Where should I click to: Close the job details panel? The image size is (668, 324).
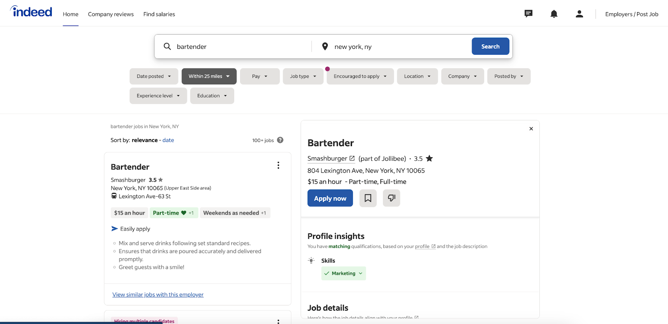click(531, 129)
